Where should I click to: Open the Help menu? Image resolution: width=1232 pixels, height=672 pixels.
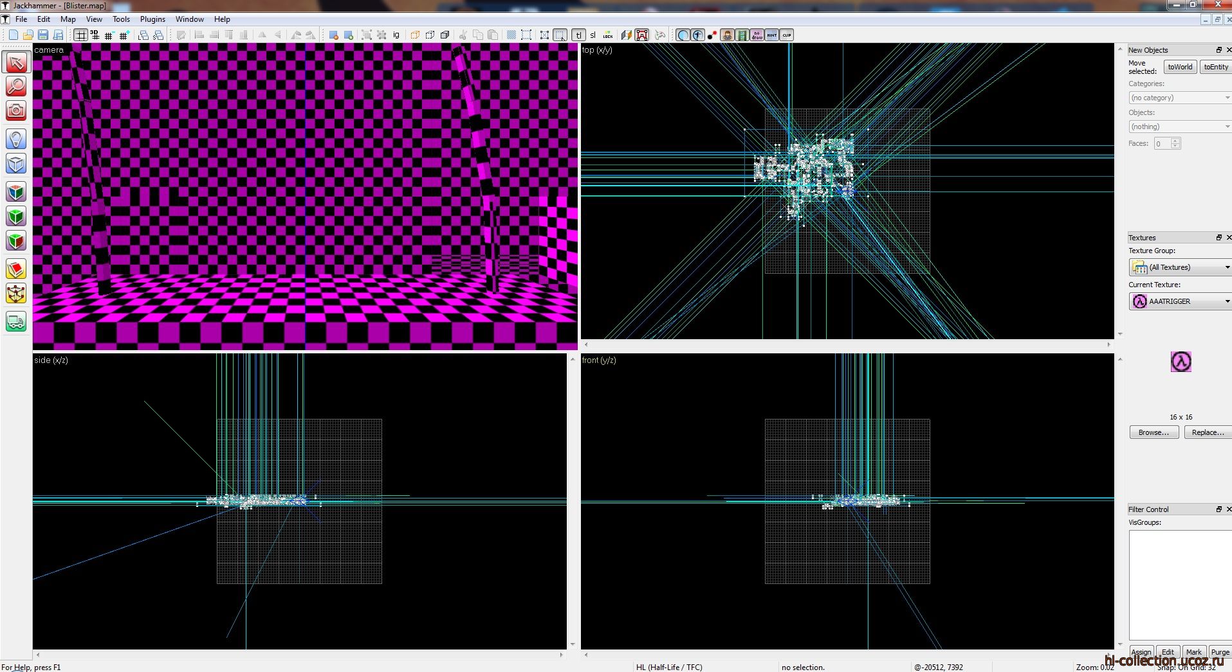(x=222, y=19)
